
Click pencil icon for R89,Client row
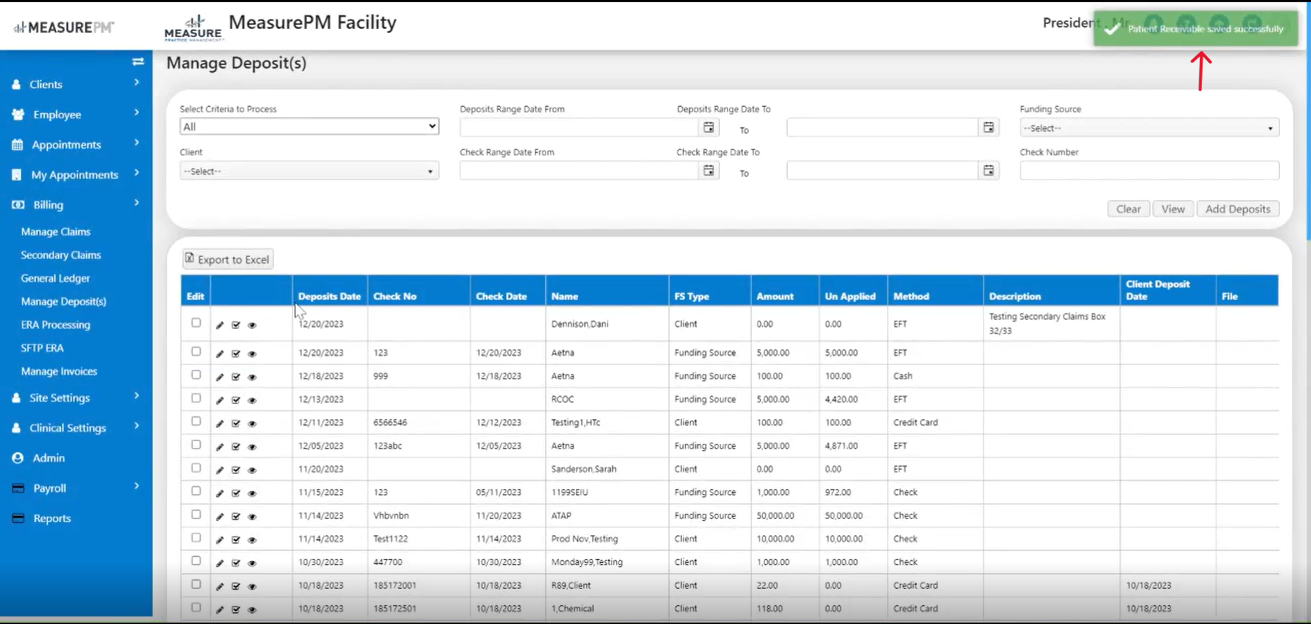click(x=220, y=586)
